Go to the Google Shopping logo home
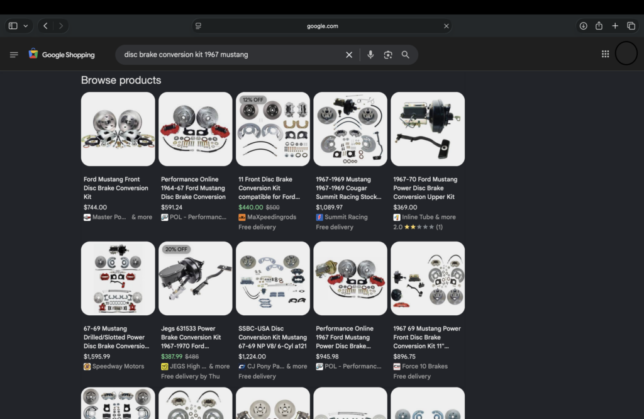 coord(62,55)
